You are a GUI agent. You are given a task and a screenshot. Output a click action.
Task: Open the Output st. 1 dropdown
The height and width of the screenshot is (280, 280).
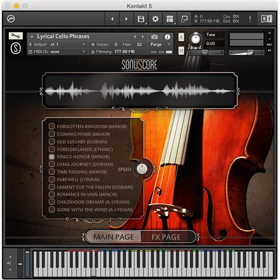coord(57,44)
